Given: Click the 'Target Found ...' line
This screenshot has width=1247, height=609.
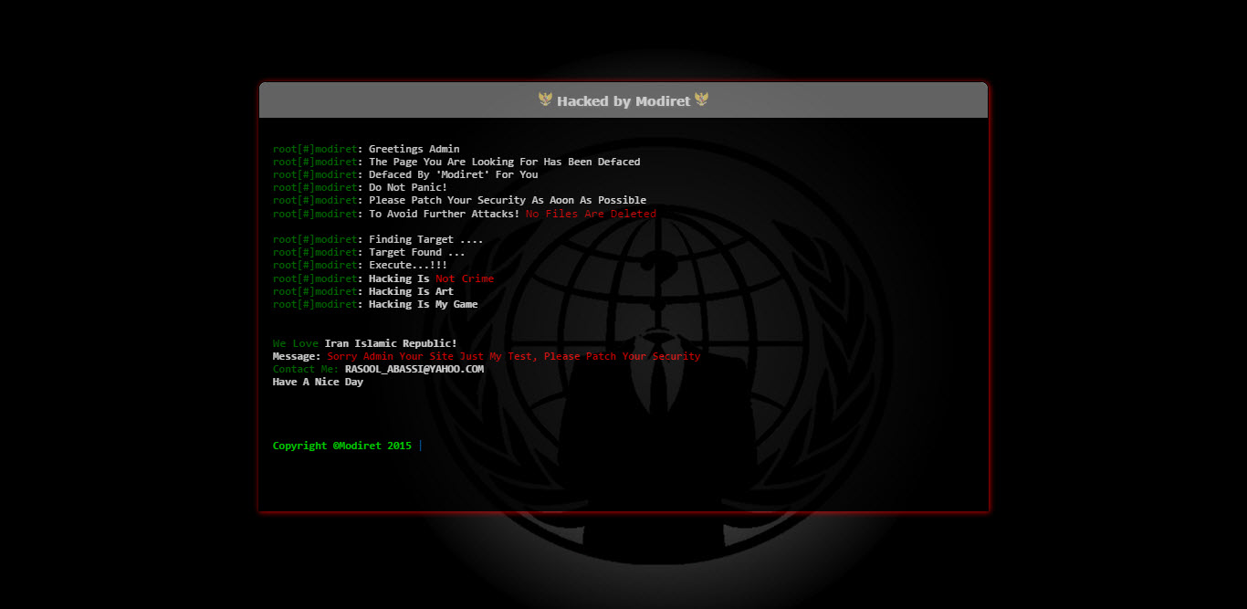Looking at the screenshot, I should click(x=416, y=252).
